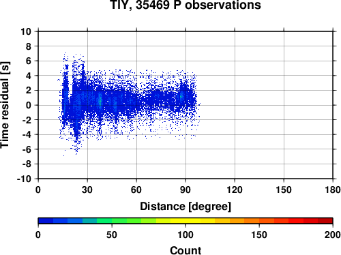Screen dimensions: 341x255
Task: Click the plot title 'TIY, 35469 P observations'
Action: coord(186,5)
